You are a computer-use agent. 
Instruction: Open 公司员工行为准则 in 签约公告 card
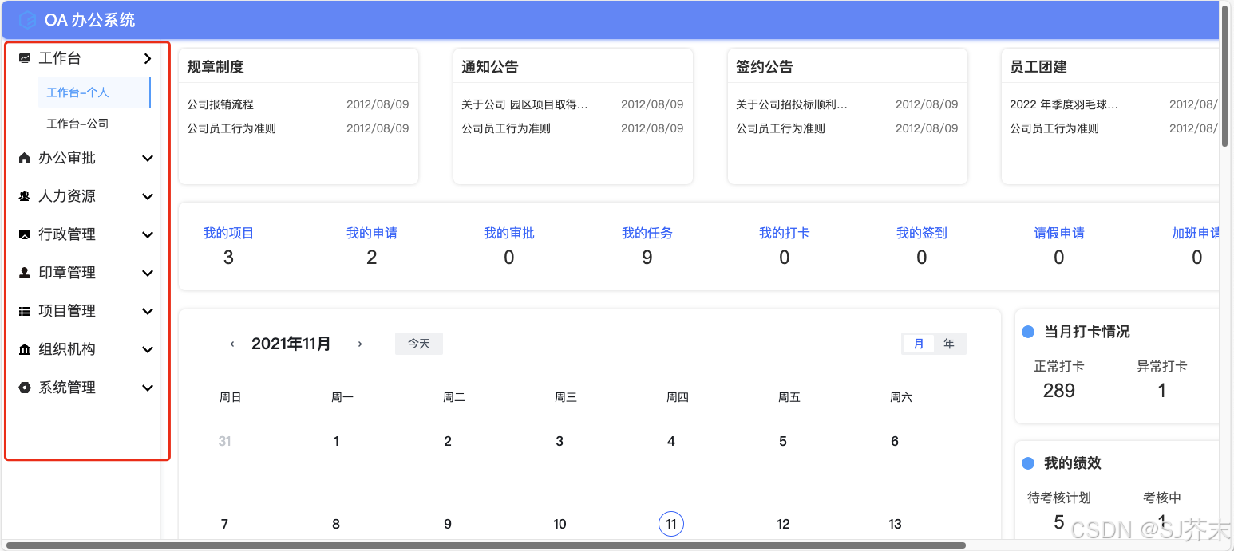click(x=781, y=128)
